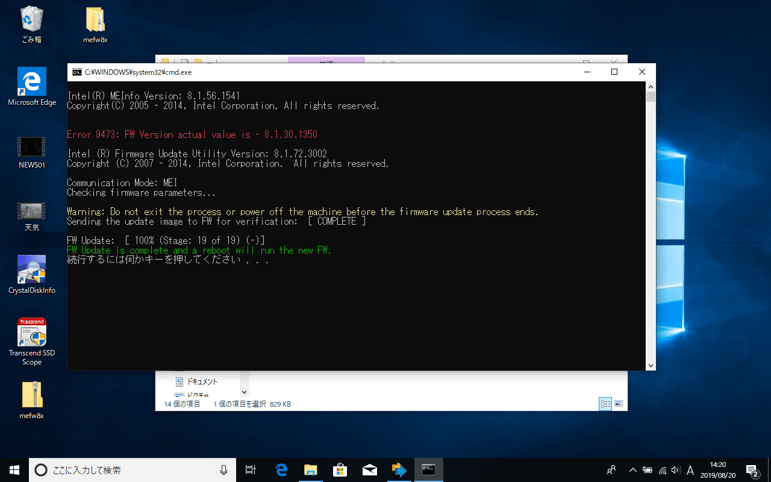Image resolution: width=771 pixels, height=482 pixels.
Task: Close the Explorer window behind cmd
Action: point(614,60)
